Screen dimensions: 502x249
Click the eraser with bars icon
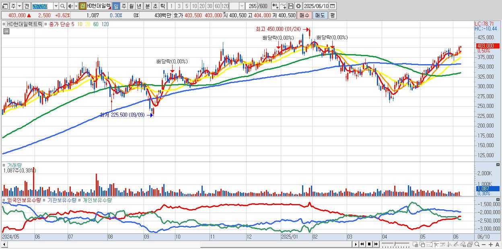click(463, 244)
